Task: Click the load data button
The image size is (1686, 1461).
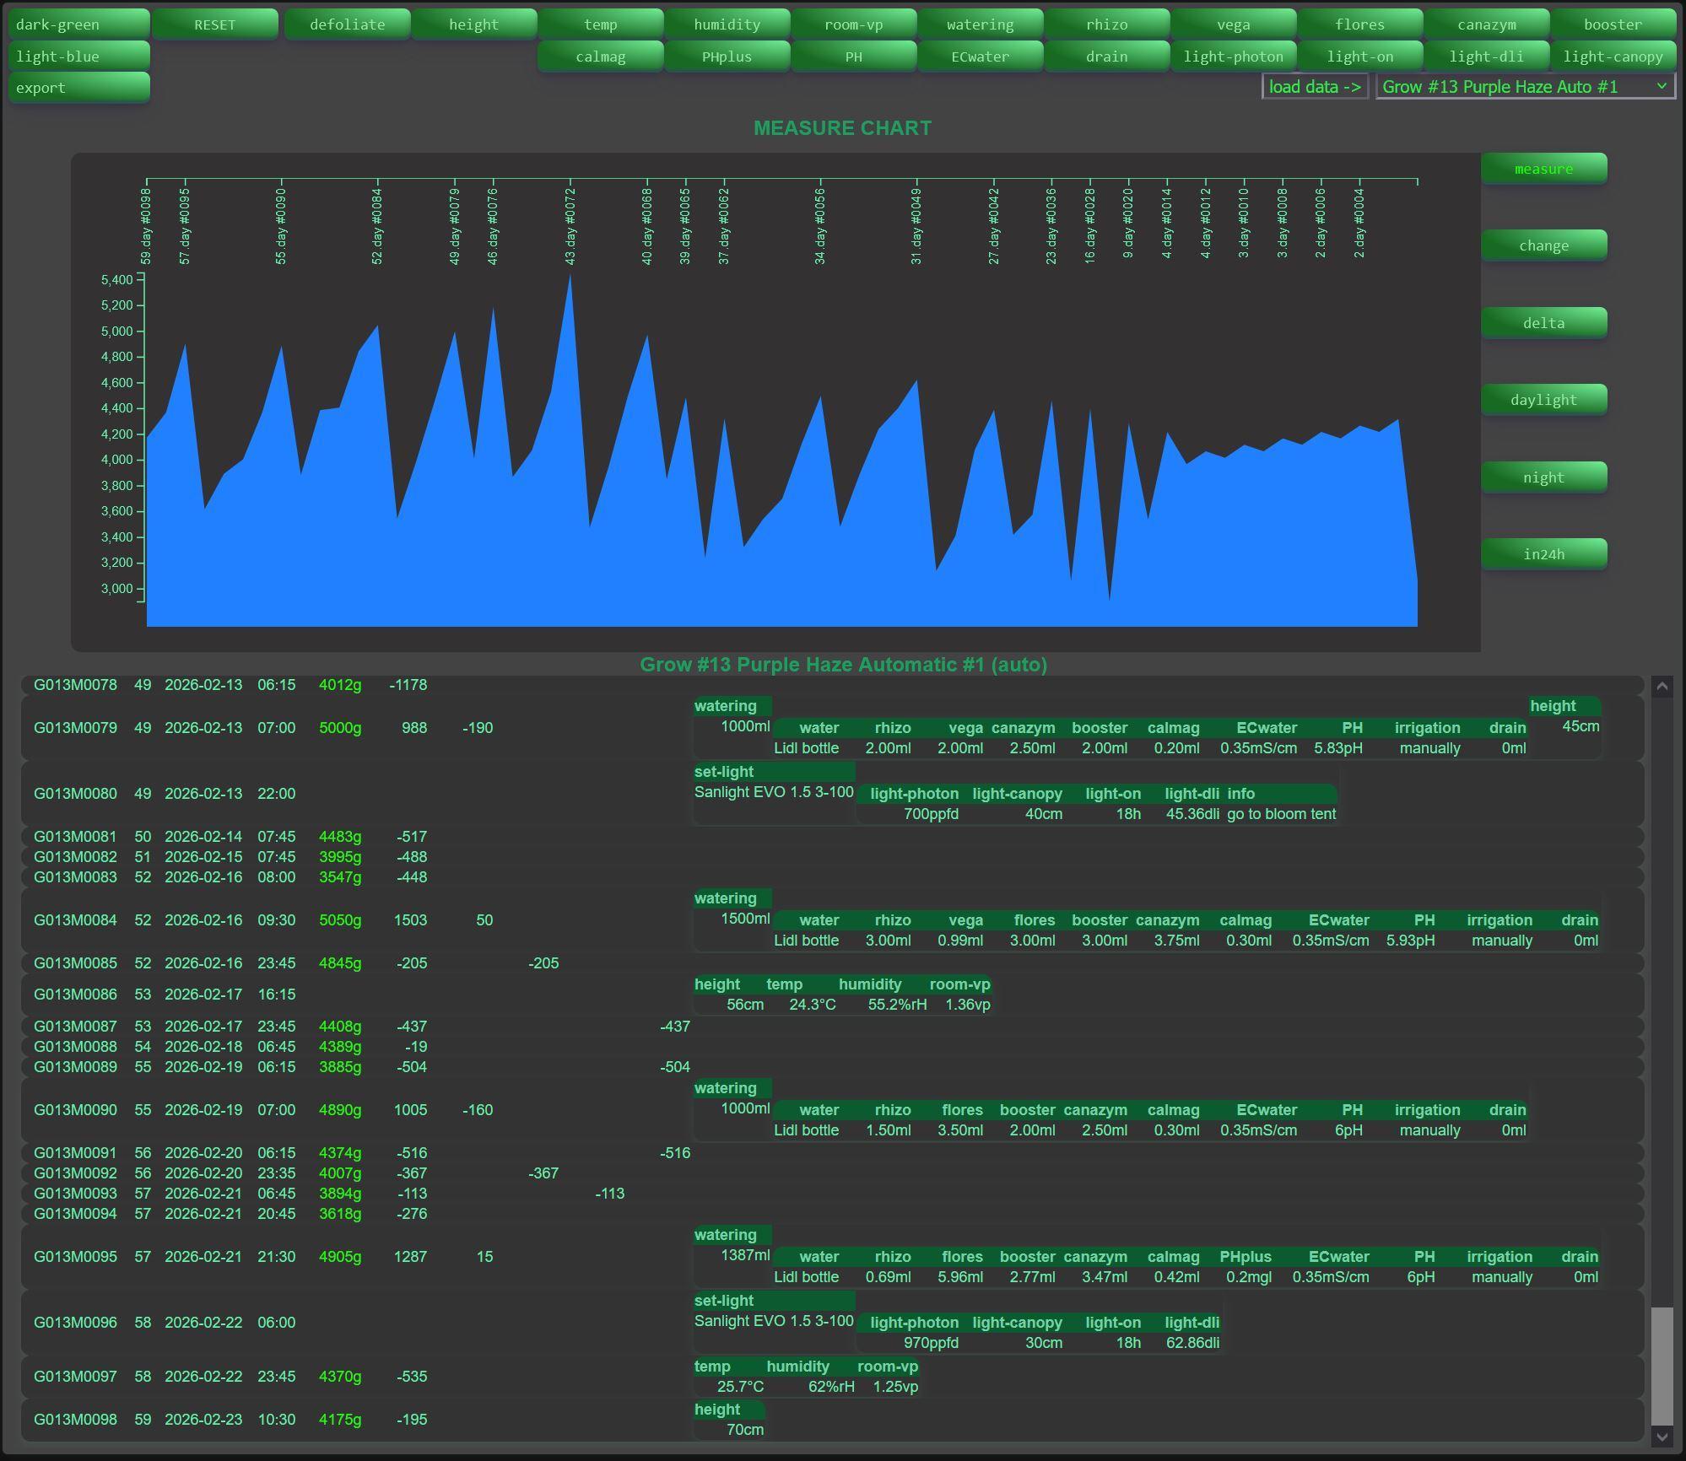Action: coord(1315,87)
